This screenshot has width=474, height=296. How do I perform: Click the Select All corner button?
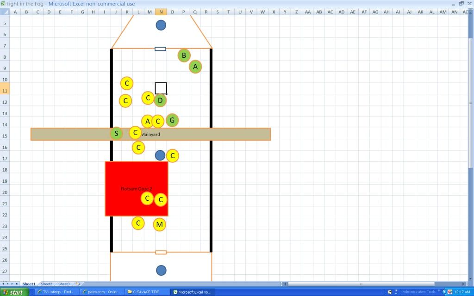(x=5, y=12)
